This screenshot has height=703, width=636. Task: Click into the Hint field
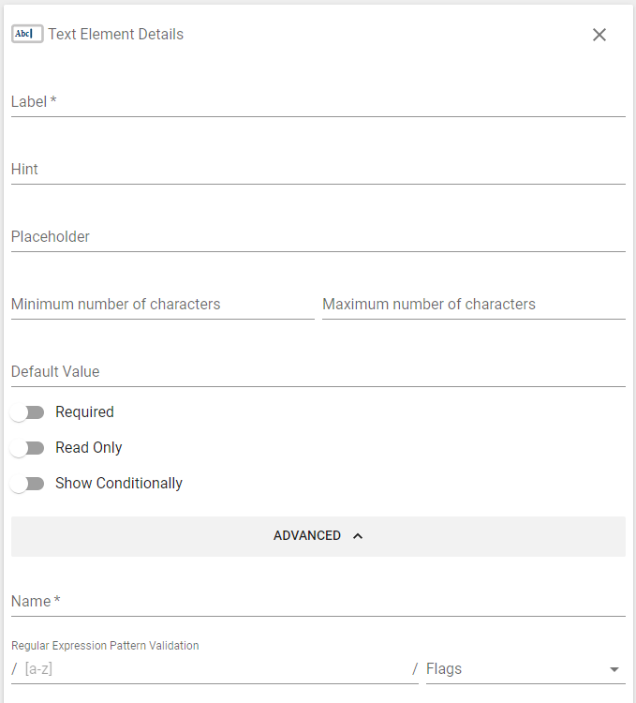(x=318, y=170)
